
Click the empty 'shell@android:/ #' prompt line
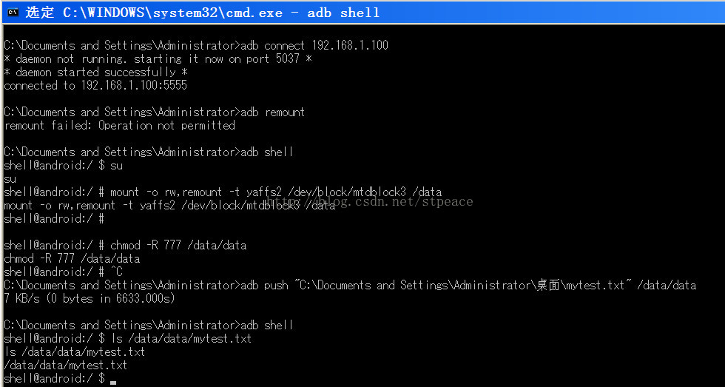pyautogui.click(x=53, y=219)
